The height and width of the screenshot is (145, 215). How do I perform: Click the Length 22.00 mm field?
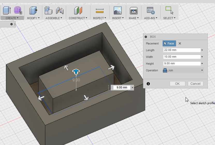[x=182, y=50]
